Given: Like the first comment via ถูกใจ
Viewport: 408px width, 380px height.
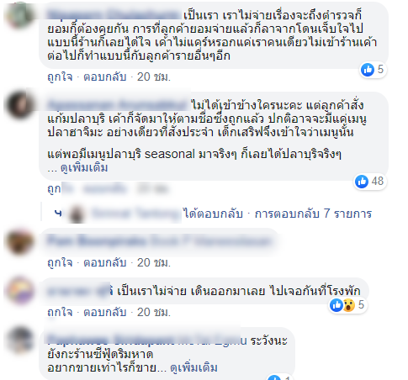Looking at the screenshot, I should (60, 77).
